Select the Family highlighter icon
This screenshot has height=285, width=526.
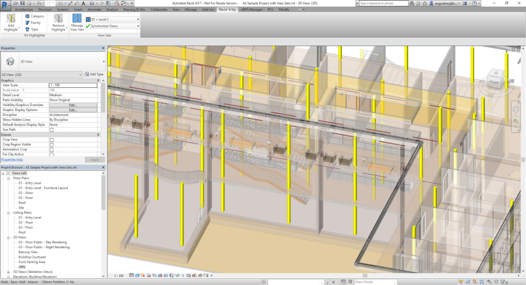pyautogui.click(x=27, y=23)
